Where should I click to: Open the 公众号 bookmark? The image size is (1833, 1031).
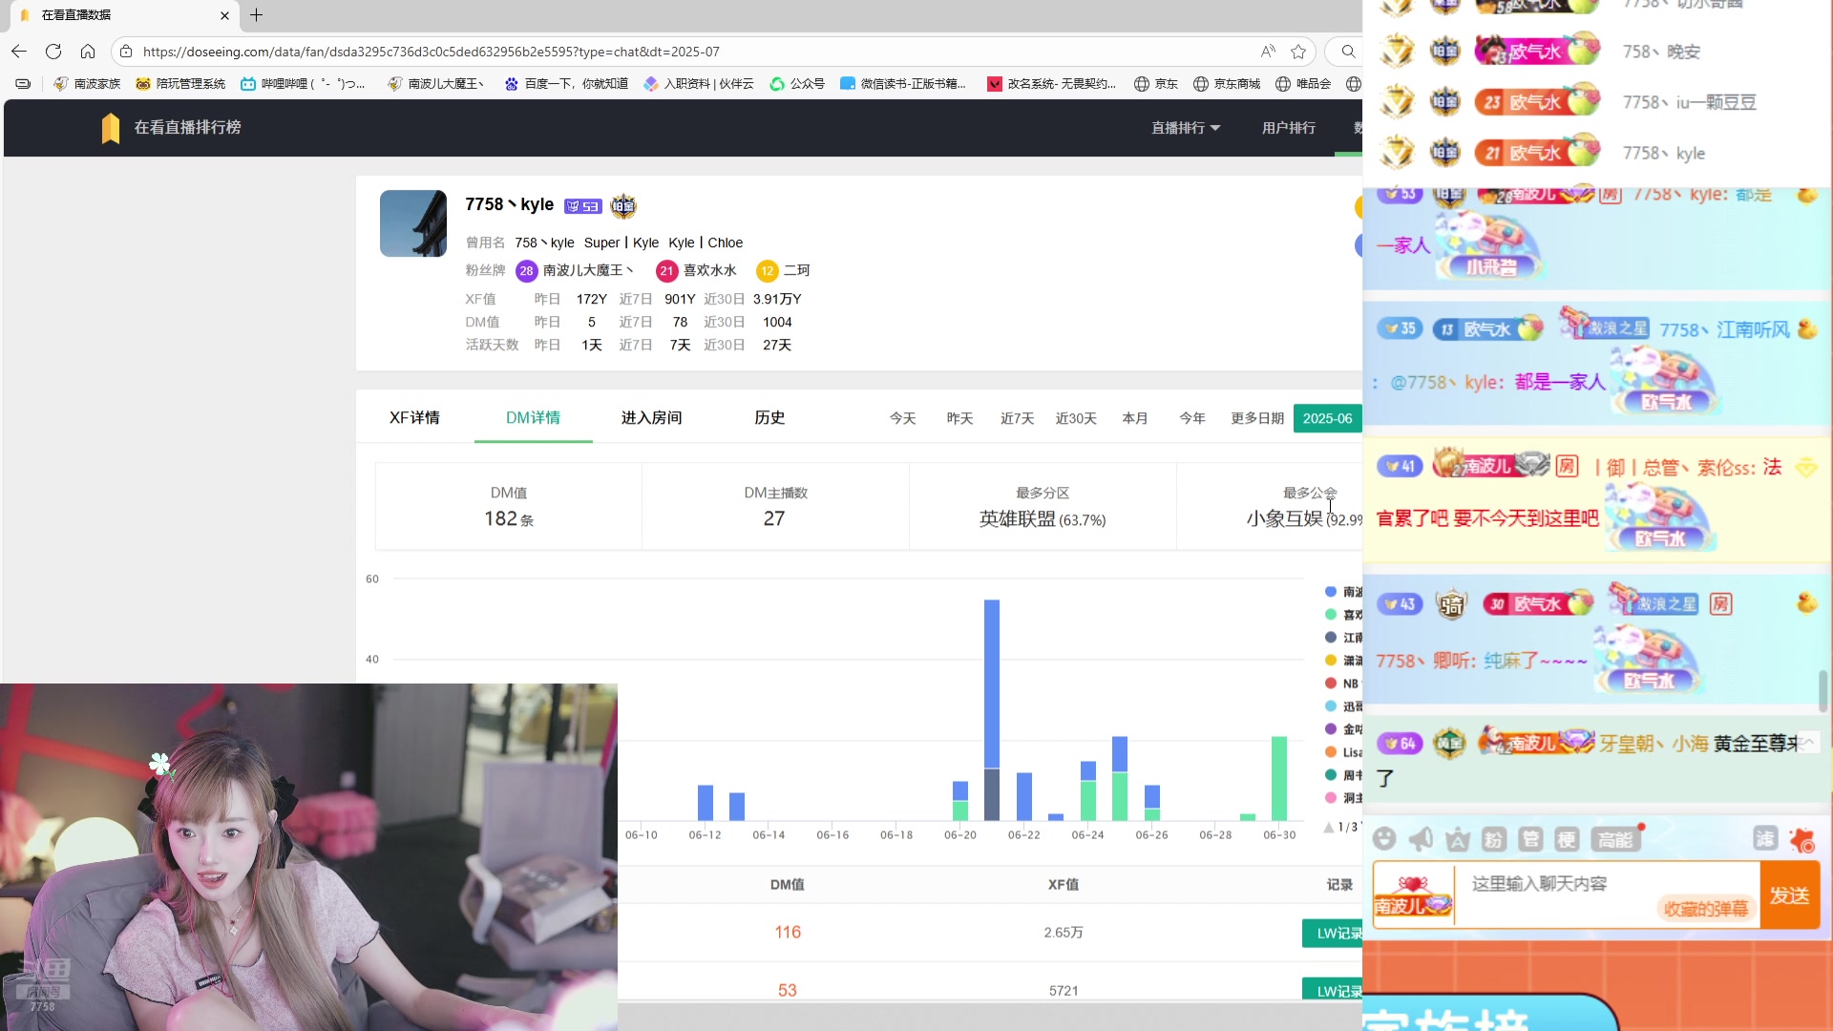coord(797,84)
